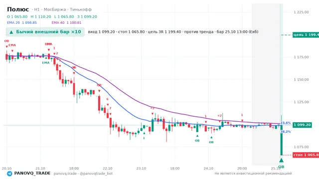Click the green OB arrow below the last candle

click(281, 160)
